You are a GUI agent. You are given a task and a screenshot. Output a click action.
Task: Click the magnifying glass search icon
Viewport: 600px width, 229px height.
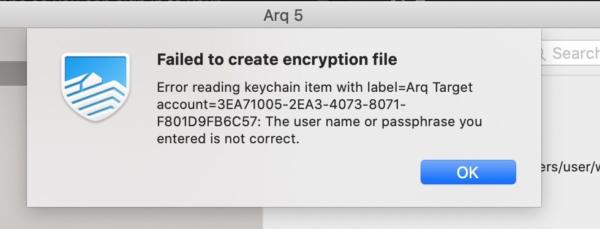[x=544, y=54]
